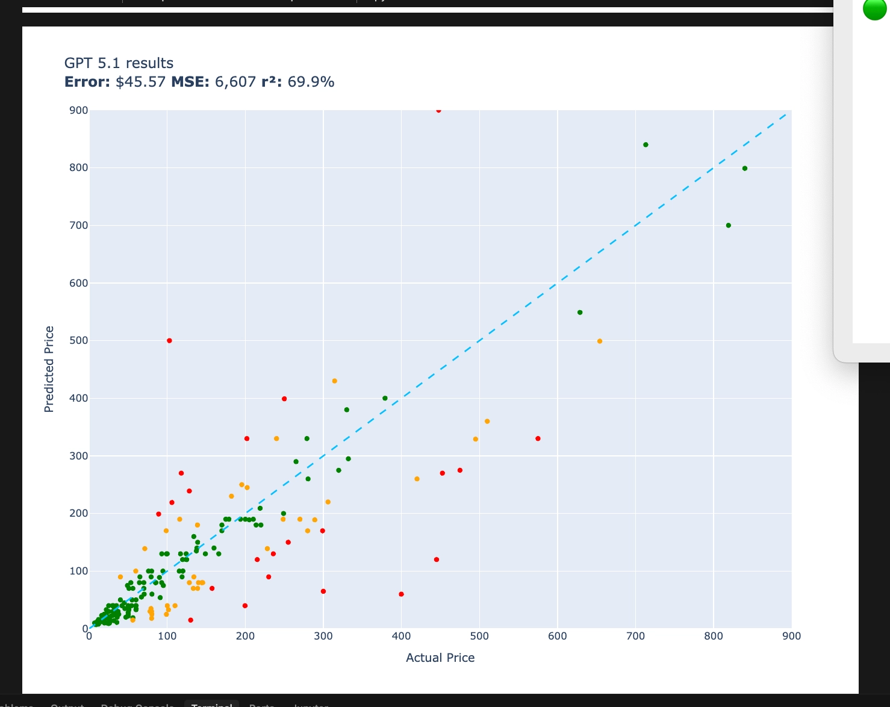Click the 'GPT 5.1 results' chart title
This screenshot has width=890, height=707.
pos(119,63)
